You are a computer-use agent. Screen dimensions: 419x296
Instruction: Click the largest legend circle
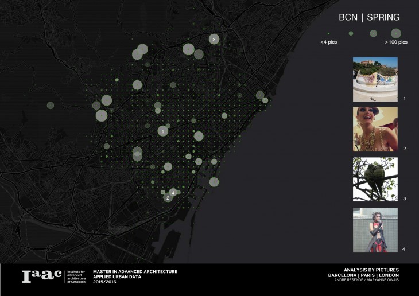click(x=396, y=33)
